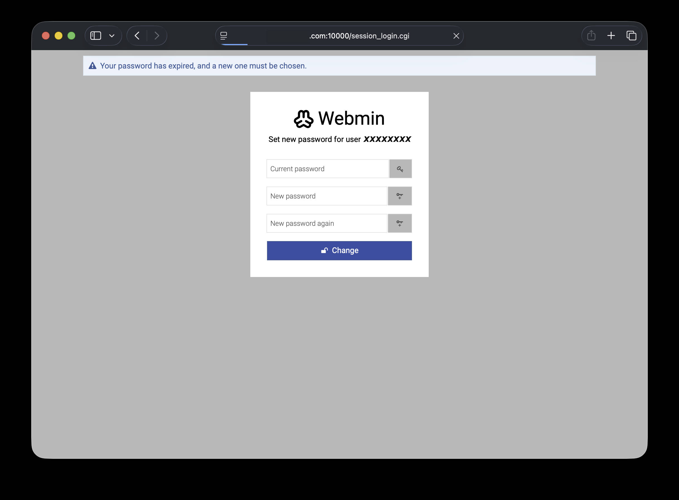Viewport: 679px width, 500px height.
Task: Open a new tab with plus icon
Action: tap(611, 36)
